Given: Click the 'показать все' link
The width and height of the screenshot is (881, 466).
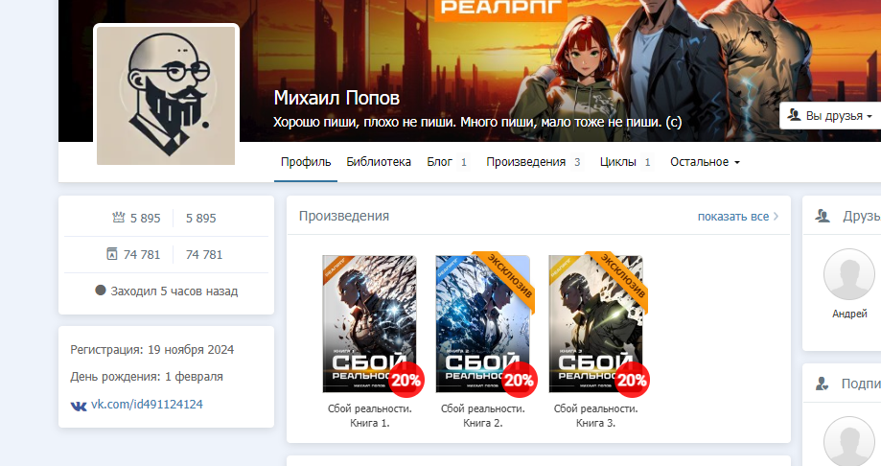Looking at the screenshot, I should 732,217.
